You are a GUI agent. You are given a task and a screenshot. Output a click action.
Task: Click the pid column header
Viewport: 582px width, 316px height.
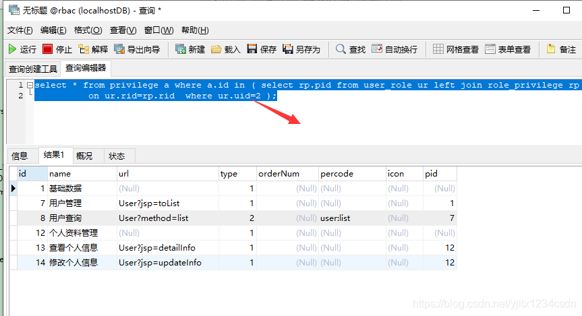pyautogui.click(x=440, y=174)
